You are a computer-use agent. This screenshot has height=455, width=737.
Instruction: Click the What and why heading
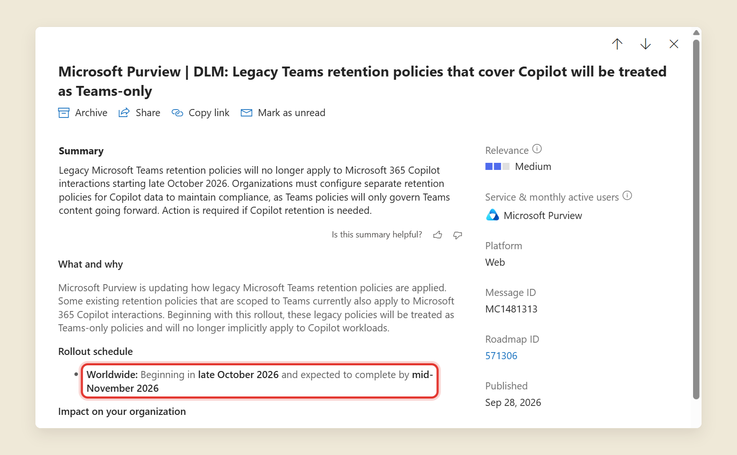[x=91, y=264]
